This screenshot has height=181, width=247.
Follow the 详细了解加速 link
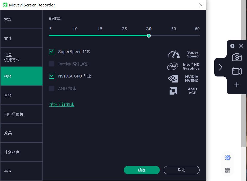click(x=61, y=105)
